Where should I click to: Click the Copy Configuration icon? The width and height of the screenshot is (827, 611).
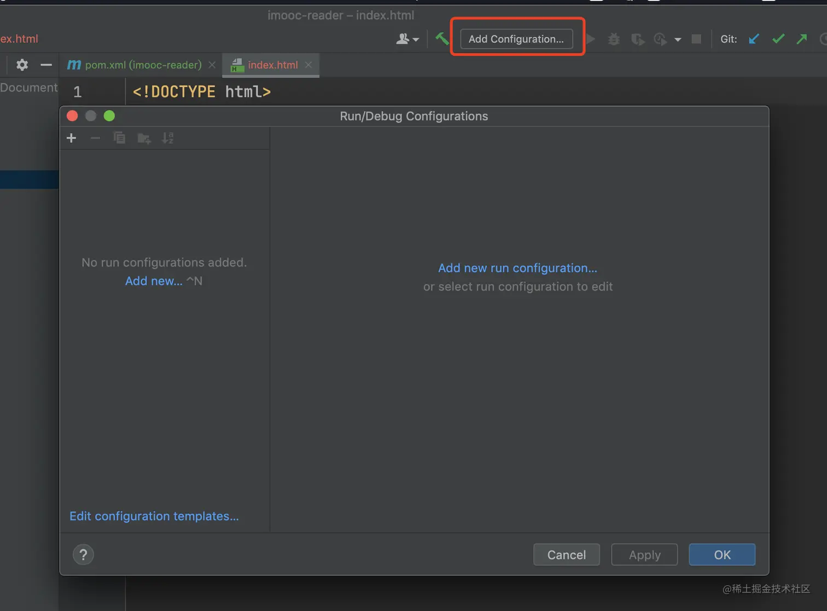[x=119, y=138]
